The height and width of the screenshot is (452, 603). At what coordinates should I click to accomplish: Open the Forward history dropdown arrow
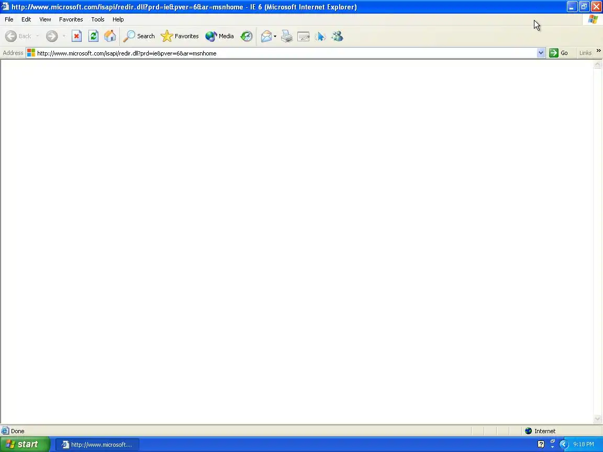coord(64,36)
